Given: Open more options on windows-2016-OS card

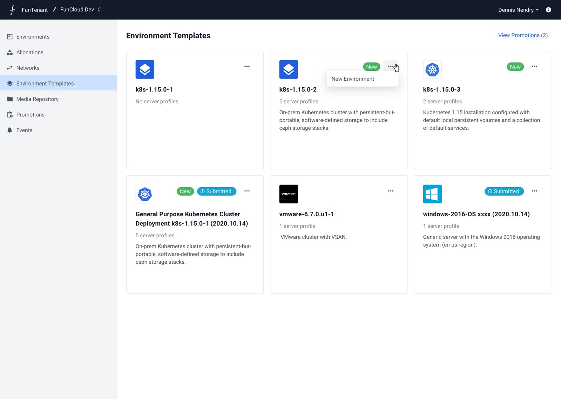Looking at the screenshot, I should (534, 191).
